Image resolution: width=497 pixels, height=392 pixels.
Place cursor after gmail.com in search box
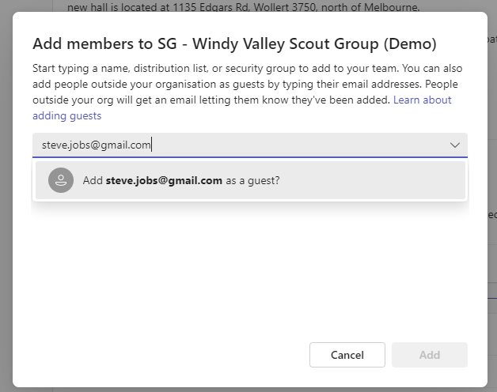point(151,145)
